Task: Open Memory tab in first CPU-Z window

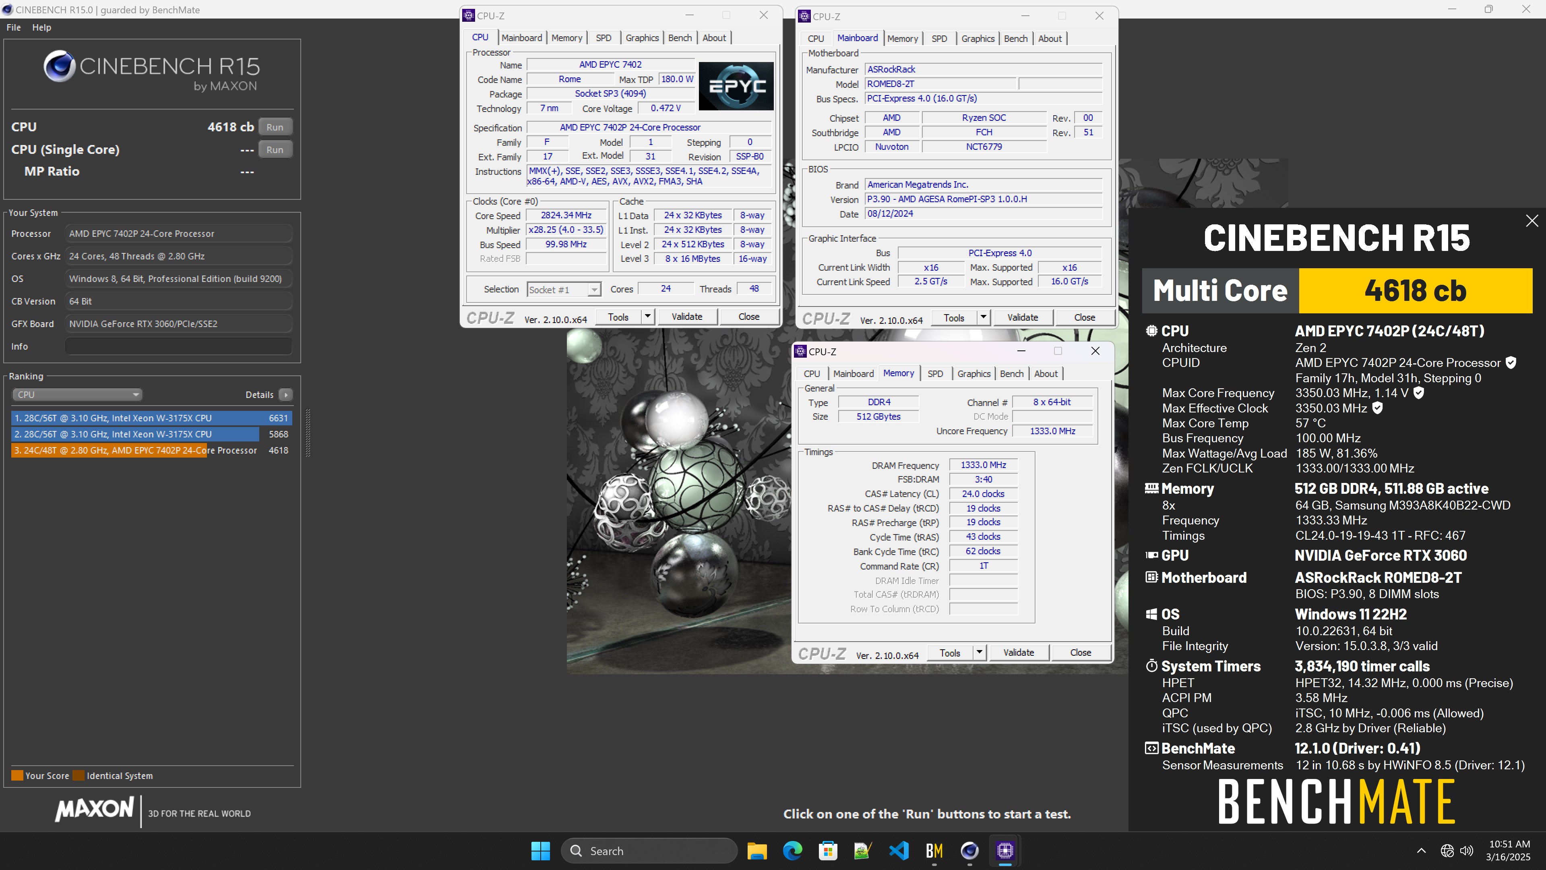Action: coord(566,38)
